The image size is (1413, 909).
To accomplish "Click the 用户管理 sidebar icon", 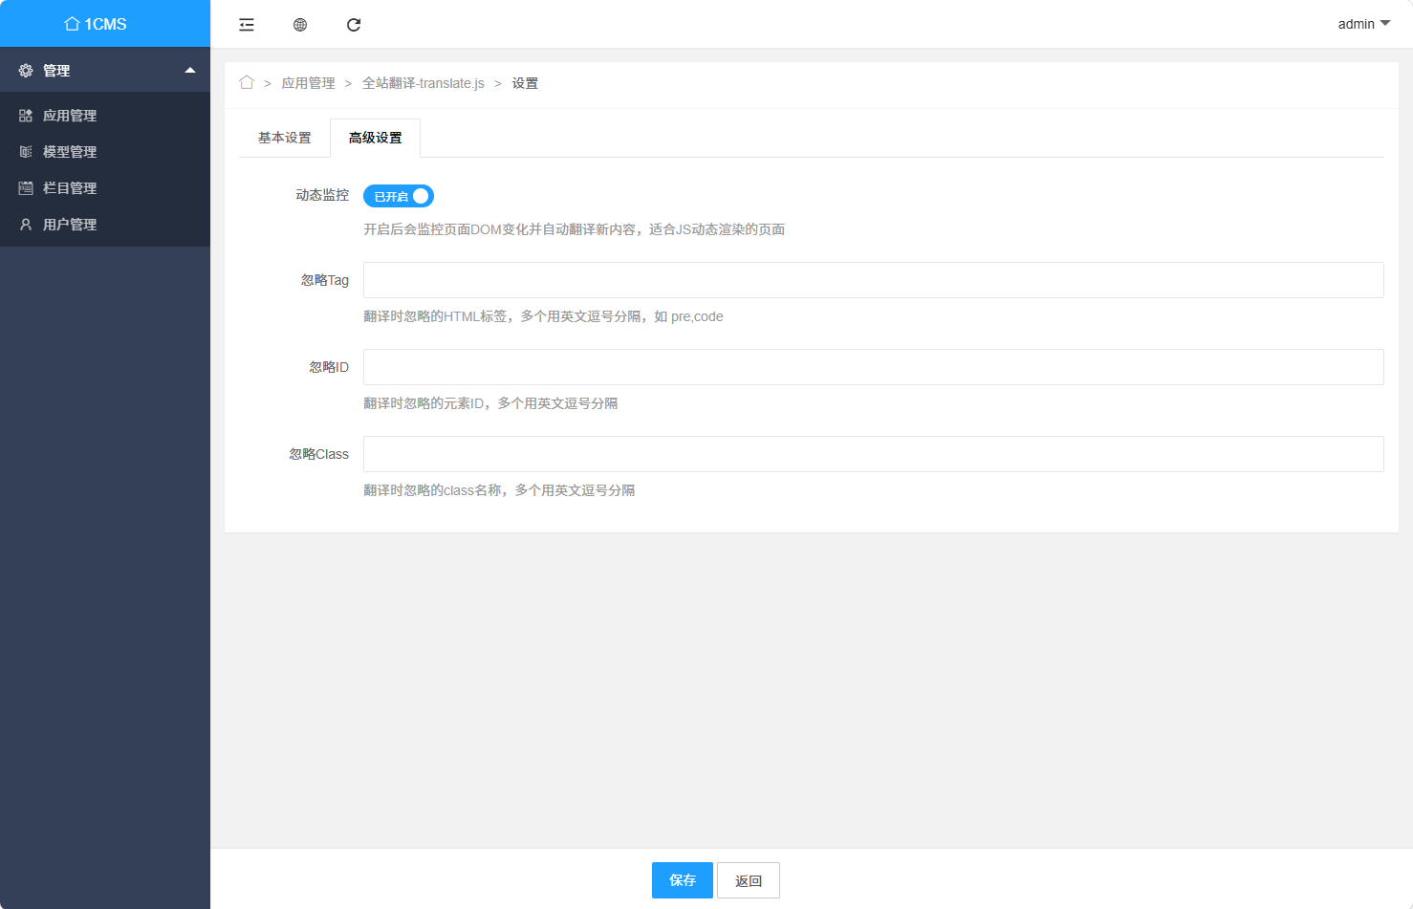I will pyautogui.click(x=26, y=225).
